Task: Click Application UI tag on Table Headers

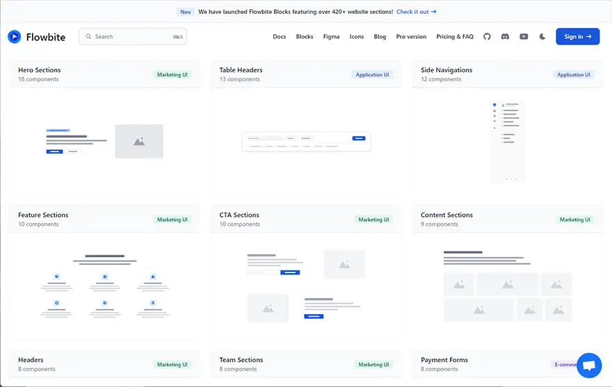Action: 372,74
